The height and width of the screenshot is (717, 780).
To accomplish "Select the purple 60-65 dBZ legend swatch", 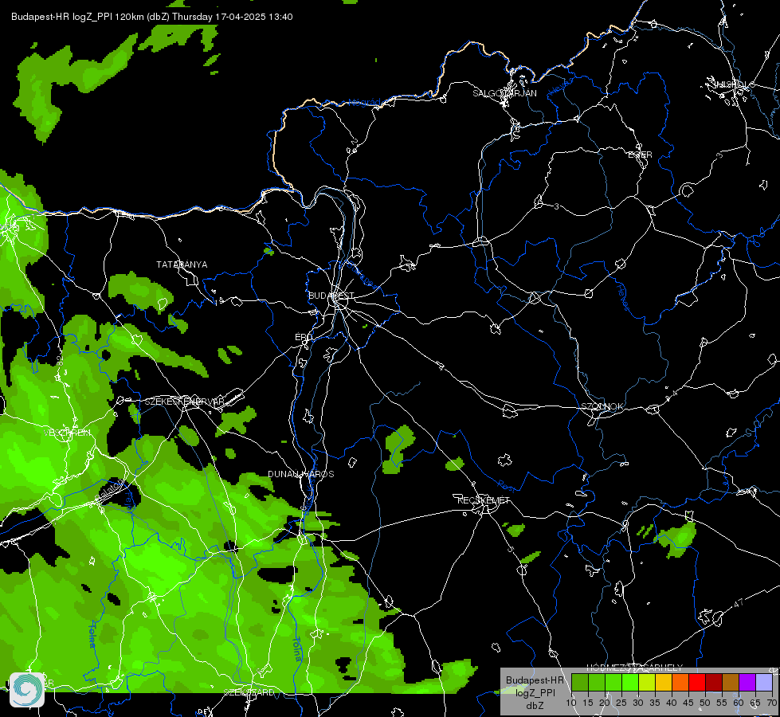I will [747, 683].
